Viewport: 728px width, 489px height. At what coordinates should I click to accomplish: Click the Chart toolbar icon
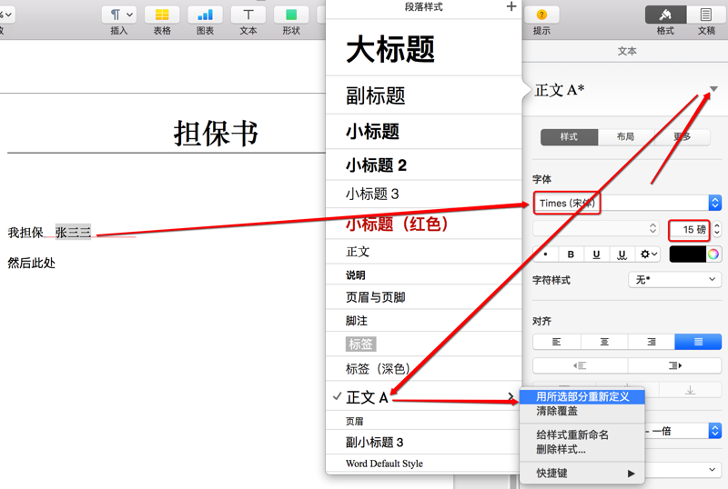point(206,15)
